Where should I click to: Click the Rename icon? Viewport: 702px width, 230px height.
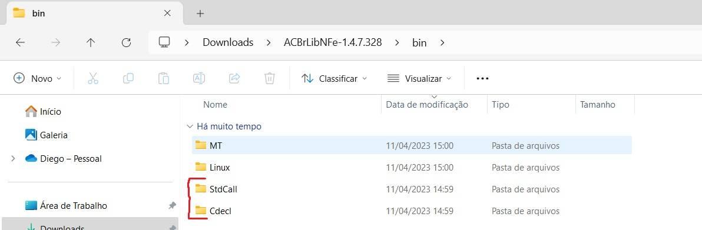point(199,78)
